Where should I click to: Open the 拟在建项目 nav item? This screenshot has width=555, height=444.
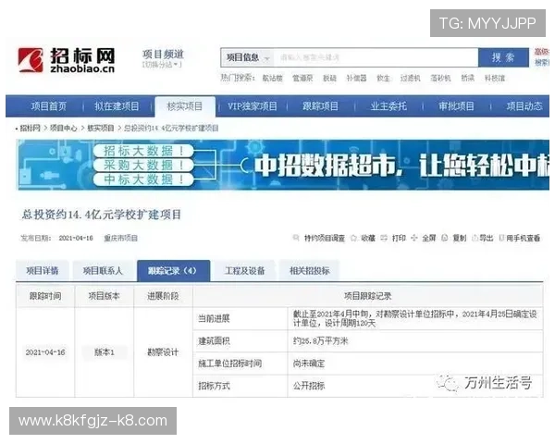tap(117, 106)
